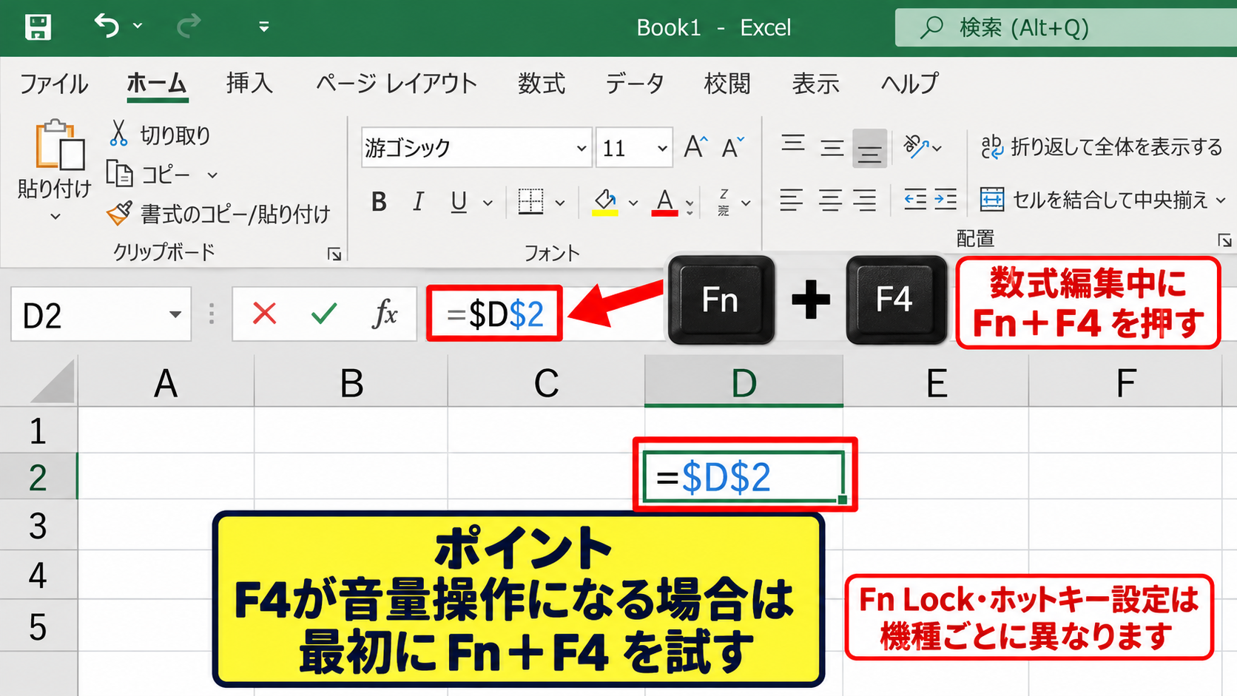The image size is (1237, 696).
Task: Click the decrease indent icon
Action: pyautogui.click(x=915, y=200)
